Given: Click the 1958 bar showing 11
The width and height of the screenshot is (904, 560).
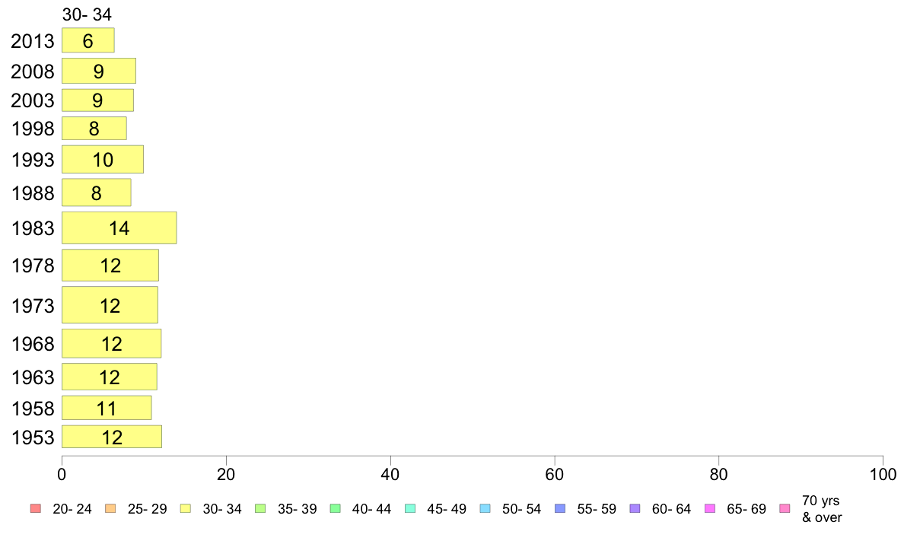Looking at the screenshot, I should point(106,409).
